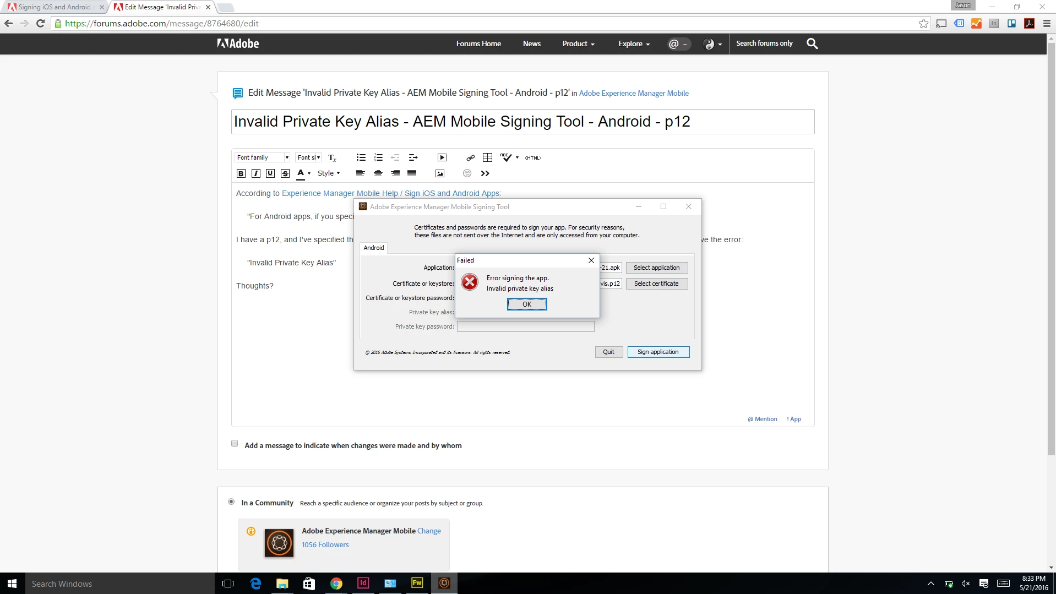Click the insert image icon
The image size is (1056, 594).
pos(440,173)
